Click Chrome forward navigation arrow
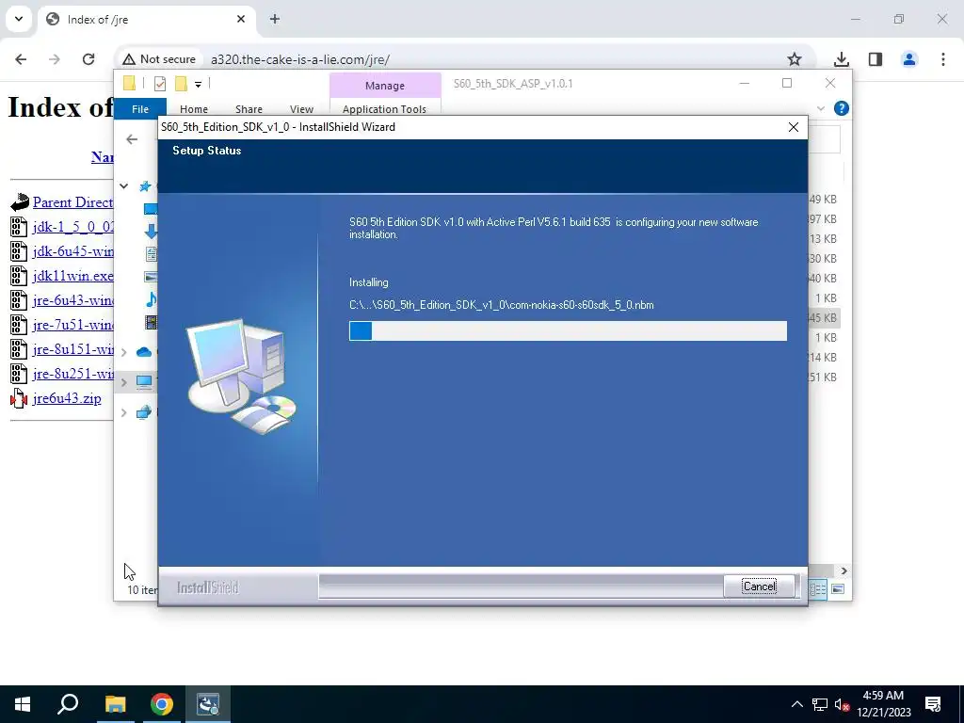964x723 pixels. pos(55,59)
